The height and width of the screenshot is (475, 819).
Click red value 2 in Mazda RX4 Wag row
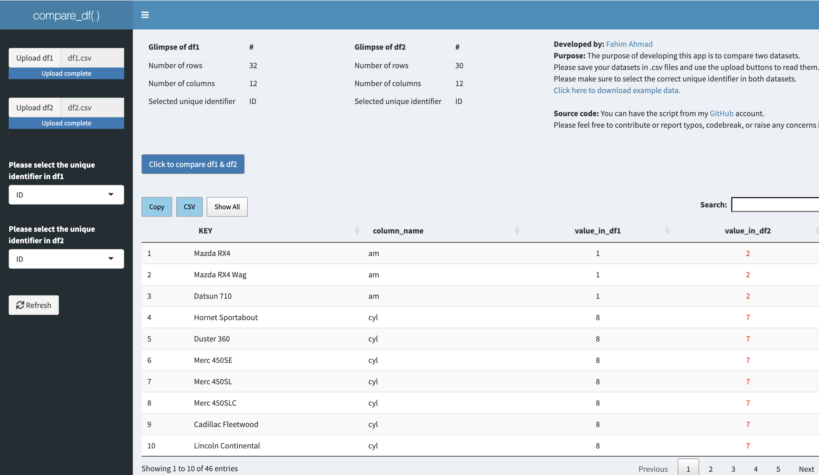pyautogui.click(x=748, y=275)
